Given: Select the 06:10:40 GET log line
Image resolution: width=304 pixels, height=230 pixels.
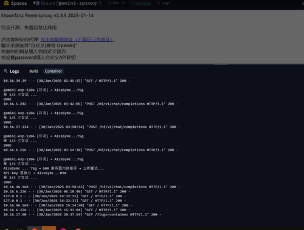Looking at the screenshot, I should click(67, 191).
